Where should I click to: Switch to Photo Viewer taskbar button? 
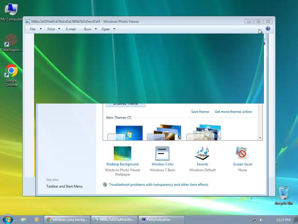tap(115, 220)
